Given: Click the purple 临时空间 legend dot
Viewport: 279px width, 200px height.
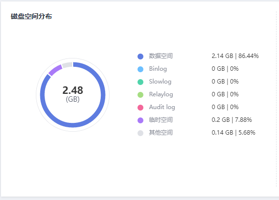Looking at the screenshot, I should point(140,120).
